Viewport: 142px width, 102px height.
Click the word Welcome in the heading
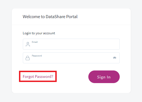coord(31,17)
